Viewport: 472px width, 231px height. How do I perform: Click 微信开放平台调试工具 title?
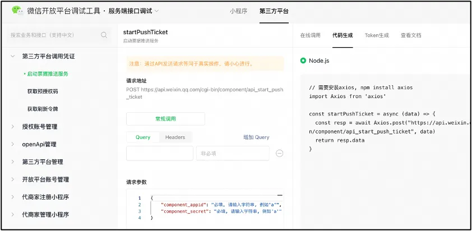(x=63, y=11)
